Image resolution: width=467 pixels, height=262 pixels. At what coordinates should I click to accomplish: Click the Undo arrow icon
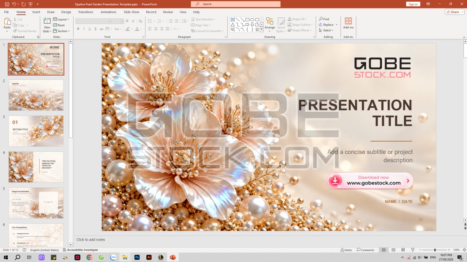(14, 4)
